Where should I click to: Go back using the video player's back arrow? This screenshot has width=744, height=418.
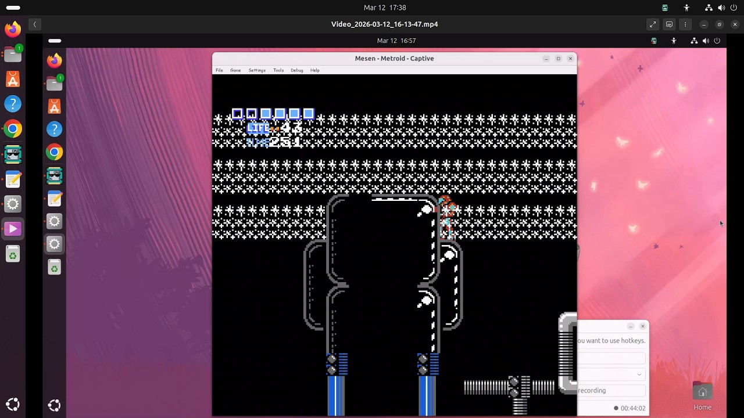point(35,24)
